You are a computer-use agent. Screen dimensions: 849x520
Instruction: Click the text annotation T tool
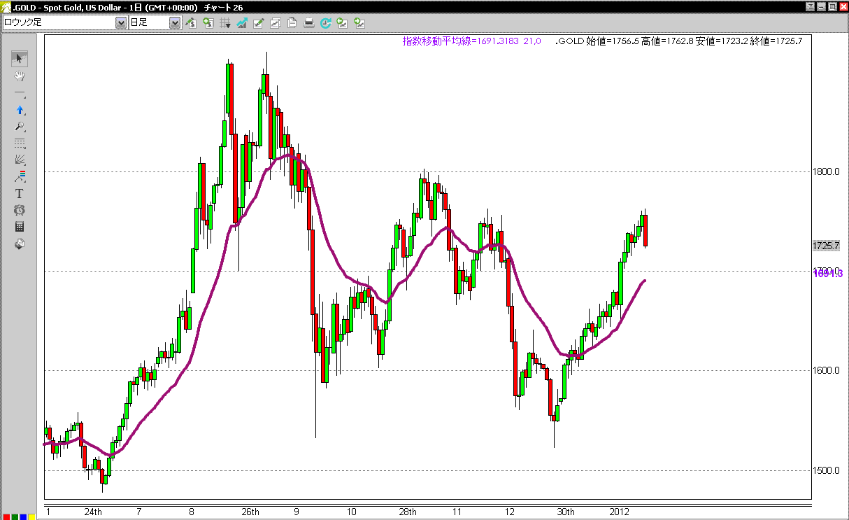(x=20, y=193)
